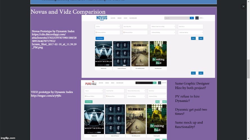The height and width of the screenshot is (140, 250).
Task: Open News in the PureVidz navigation
Action: tap(112, 83)
